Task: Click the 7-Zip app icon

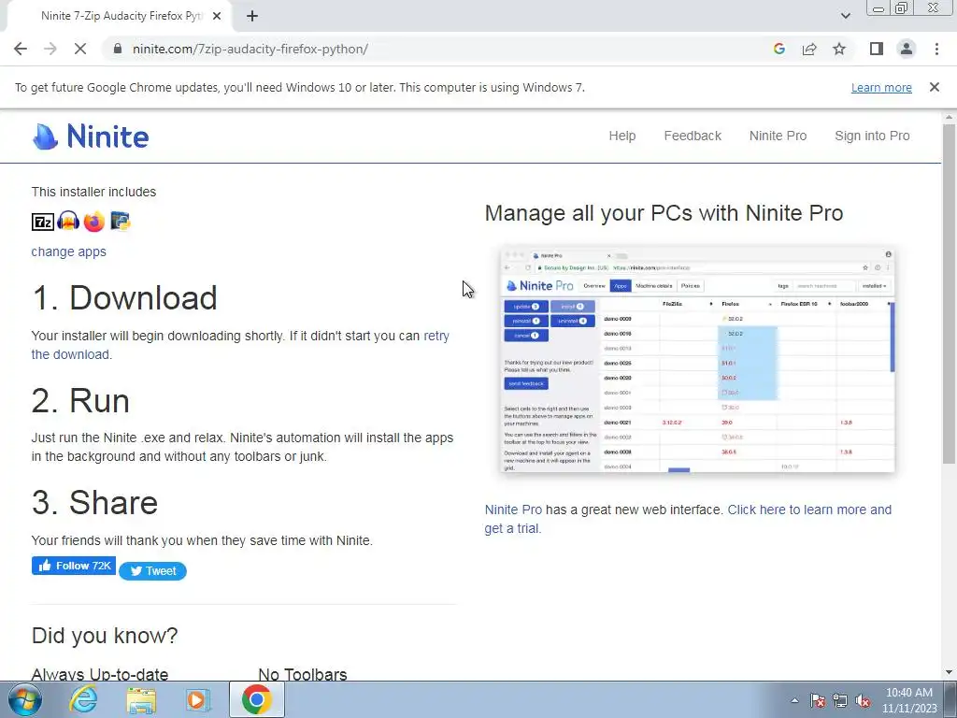Action: [x=43, y=222]
